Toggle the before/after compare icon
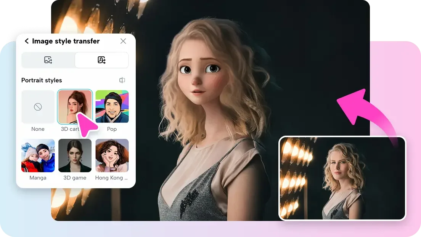Image resolution: width=421 pixels, height=237 pixels. coord(122,80)
